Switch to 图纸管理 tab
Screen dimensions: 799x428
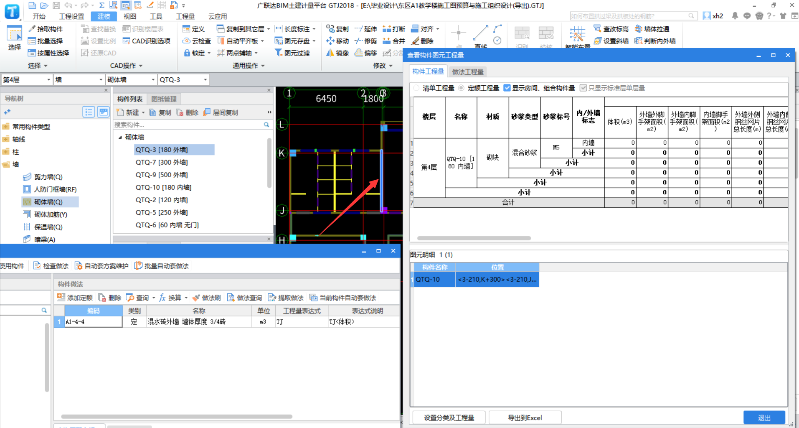pos(164,99)
